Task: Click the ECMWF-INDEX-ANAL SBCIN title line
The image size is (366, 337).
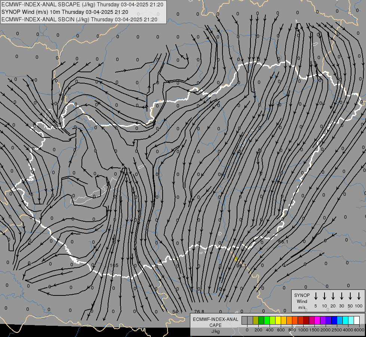Action: [x=79, y=19]
